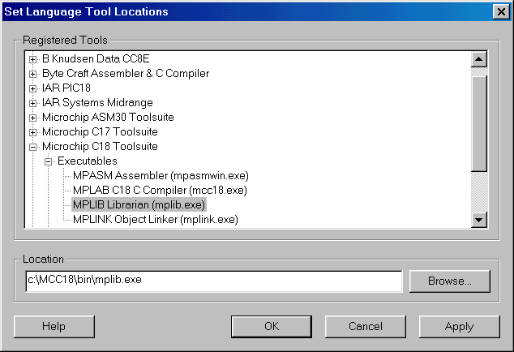
Task: Open Help for tool locations
Action: point(54,327)
